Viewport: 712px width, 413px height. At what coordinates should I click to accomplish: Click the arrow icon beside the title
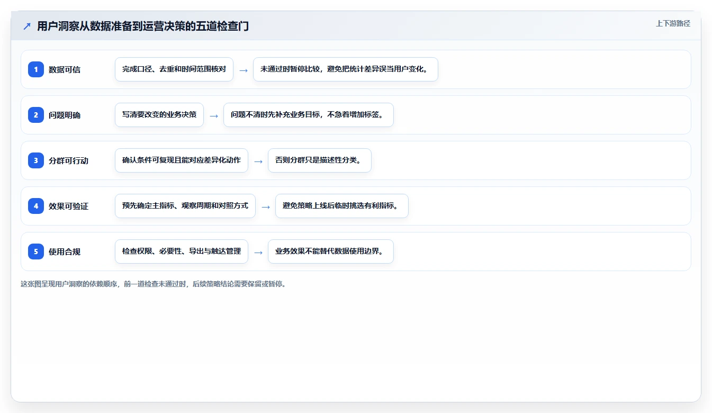27,26
